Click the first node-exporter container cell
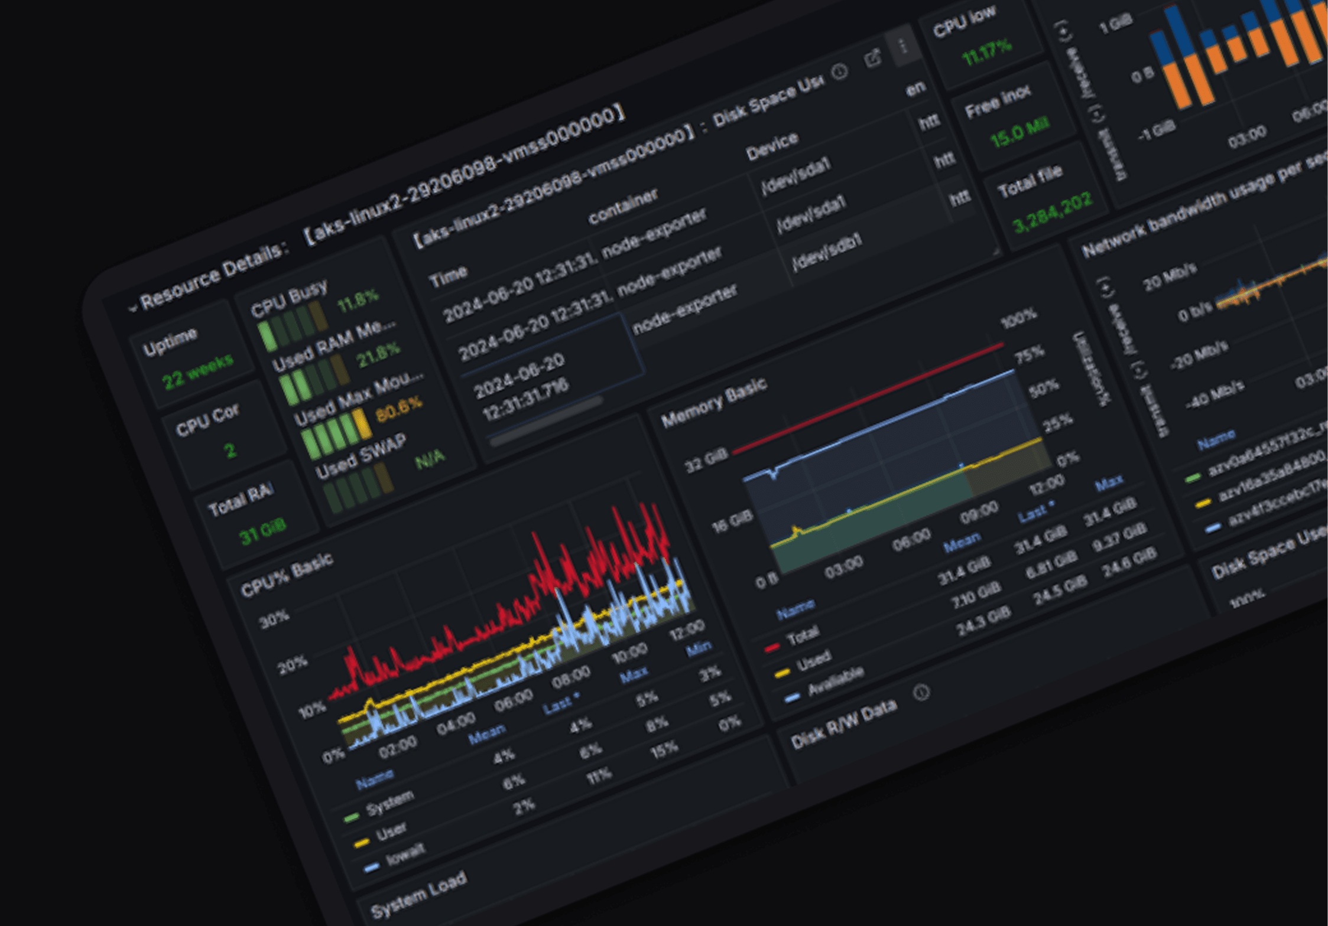This screenshot has height=926, width=1328. 654,233
